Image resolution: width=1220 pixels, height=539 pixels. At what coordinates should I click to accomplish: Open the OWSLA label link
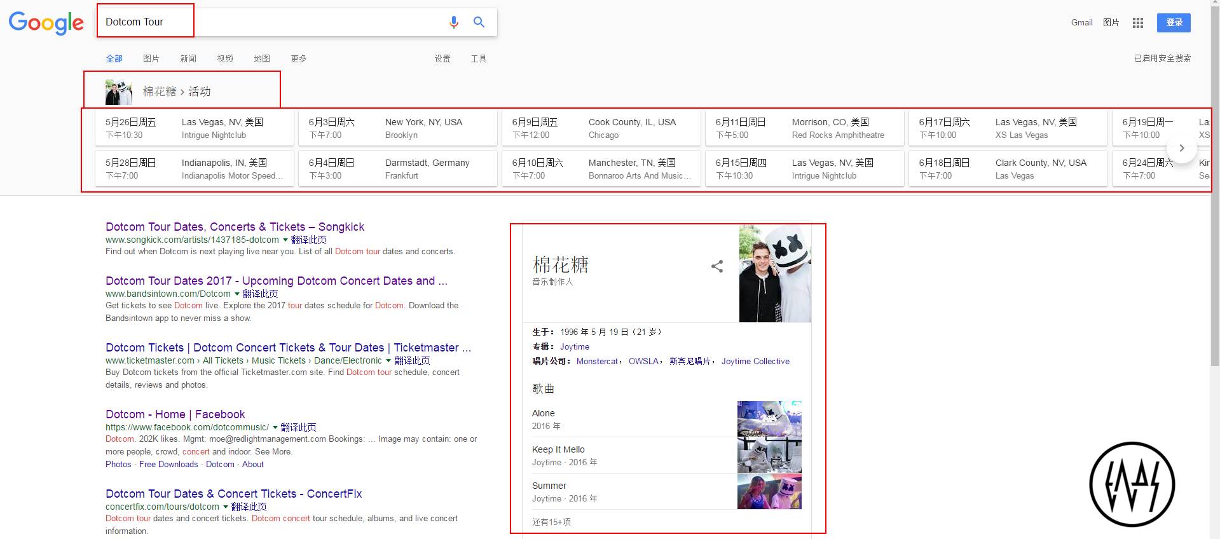643,362
